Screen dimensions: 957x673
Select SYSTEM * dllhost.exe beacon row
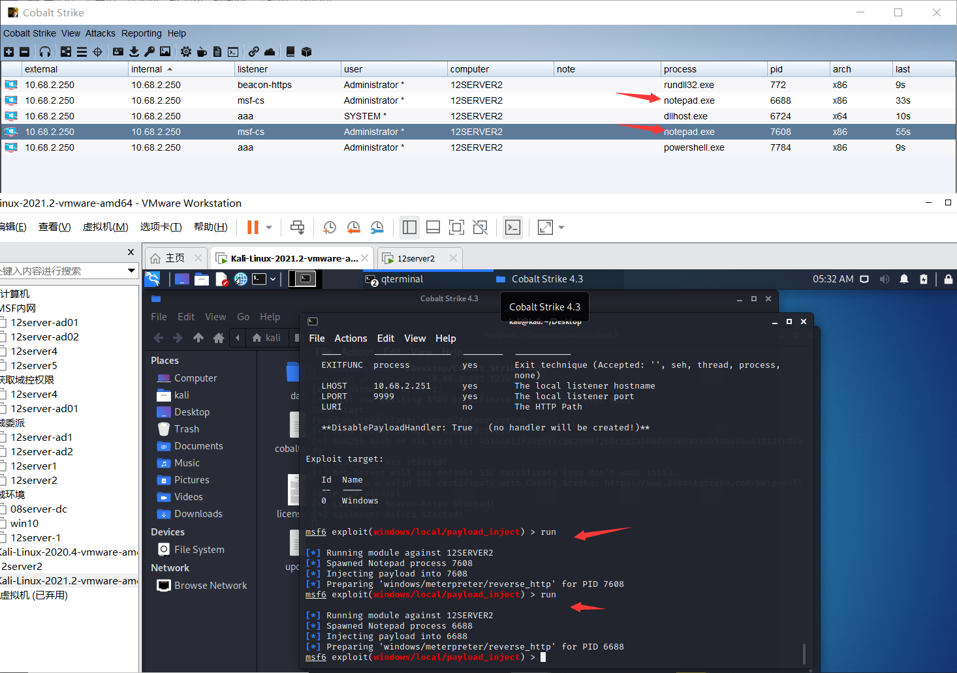tap(478, 116)
